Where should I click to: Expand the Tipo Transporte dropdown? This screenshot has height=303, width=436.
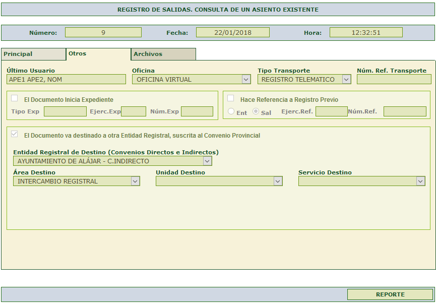(304, 79)
